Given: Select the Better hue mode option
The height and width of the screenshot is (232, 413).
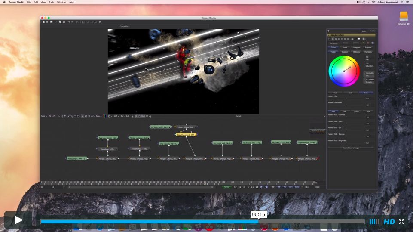Looking at the screenshot, I should click(366, 93).
